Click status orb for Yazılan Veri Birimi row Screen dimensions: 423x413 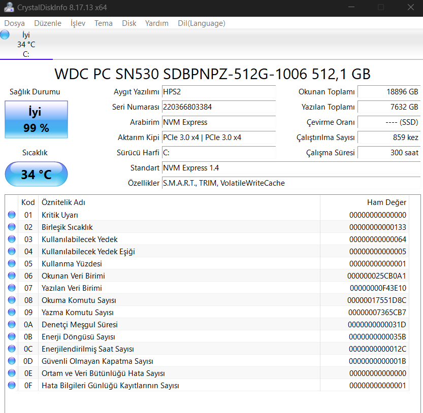point(12,288)
